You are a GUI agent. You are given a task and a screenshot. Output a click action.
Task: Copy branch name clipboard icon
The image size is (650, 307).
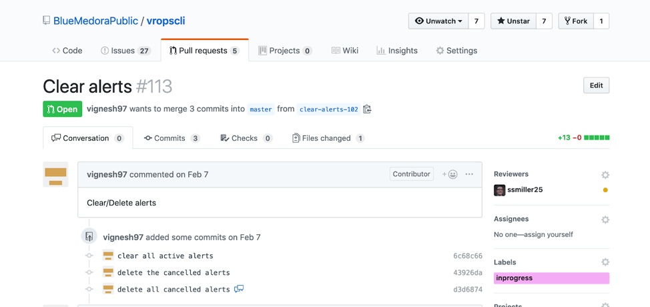[367, 109]
